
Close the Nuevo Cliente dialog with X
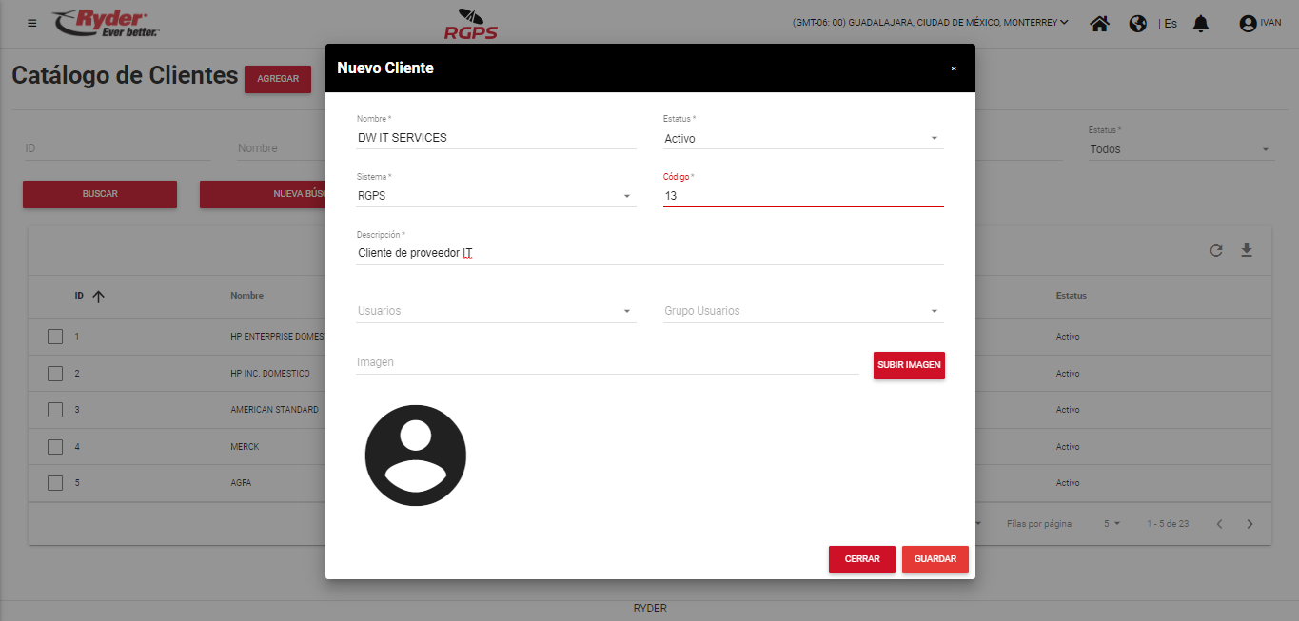(954, 68)
